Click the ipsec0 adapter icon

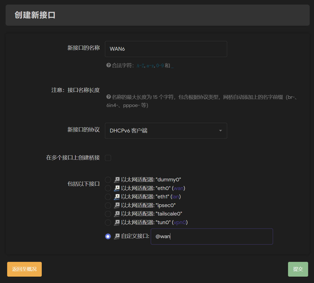[117, 205]
